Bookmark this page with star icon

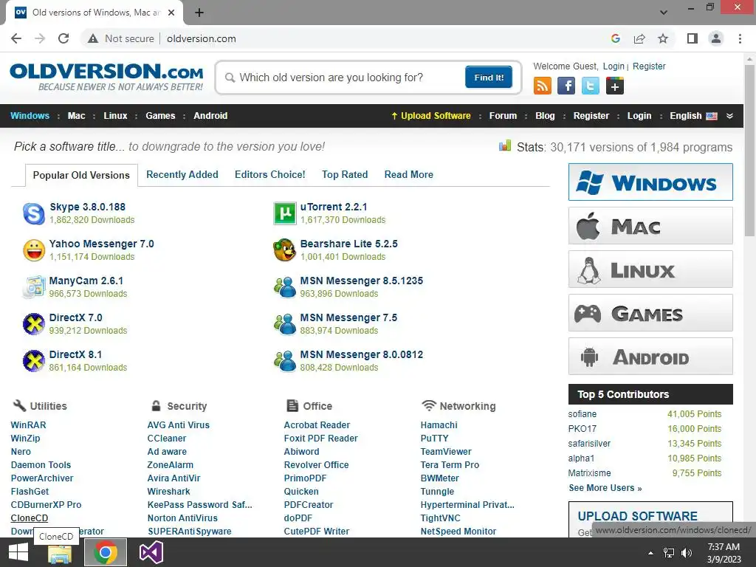coord(663,38)
